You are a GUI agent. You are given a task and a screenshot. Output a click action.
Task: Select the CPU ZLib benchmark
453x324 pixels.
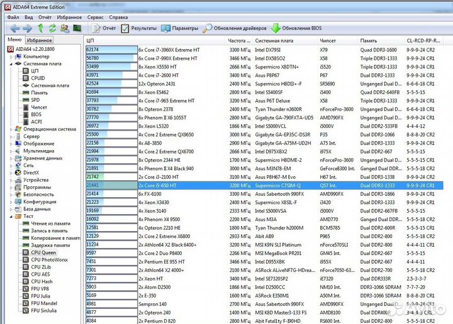[x=37, y=267]
